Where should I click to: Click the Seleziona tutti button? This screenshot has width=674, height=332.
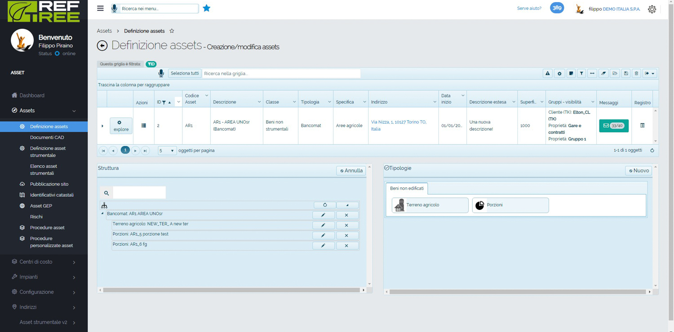(185, 74)
